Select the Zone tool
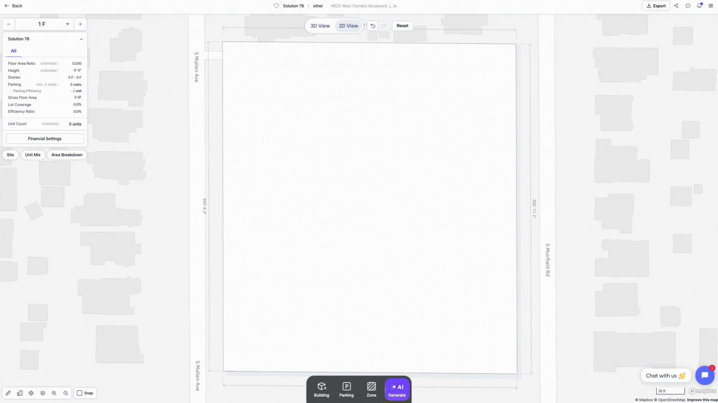This screenshot has height=403, width=718. [371, 389]
